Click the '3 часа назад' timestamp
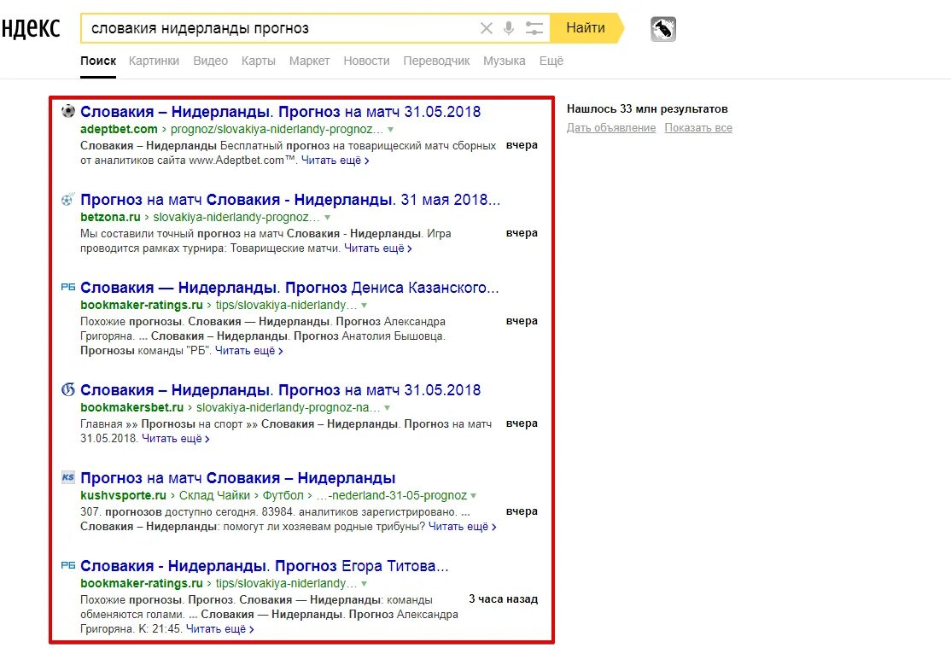The height and width of the screenshot is (648, 951). coord(504,598)
